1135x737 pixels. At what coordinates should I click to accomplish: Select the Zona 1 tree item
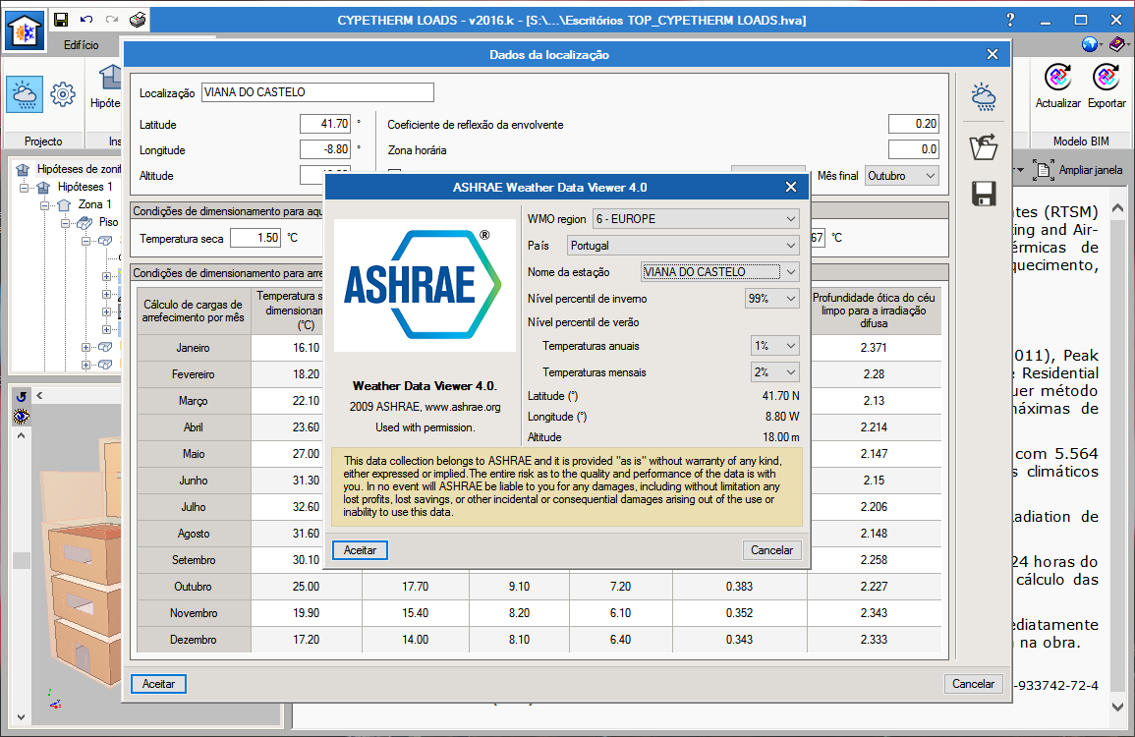[94, 204]
